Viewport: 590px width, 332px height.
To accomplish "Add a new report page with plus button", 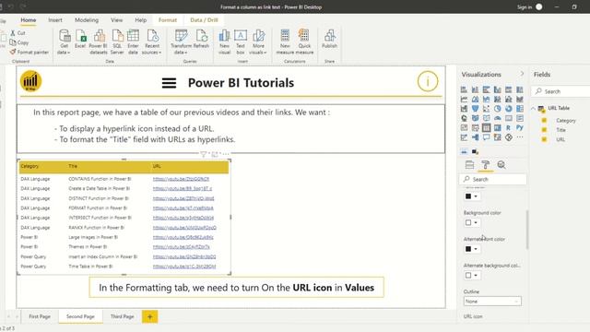I will point(149,316).
